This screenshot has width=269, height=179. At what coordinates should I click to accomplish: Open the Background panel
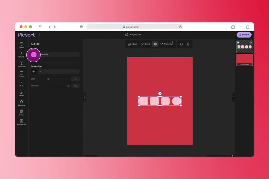coord(21,122)
